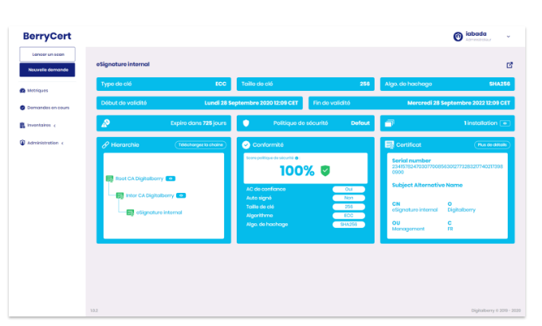This screenshot has width=542, height=326.
Task: Click the Lancer un scan button
Action: tap(47, 54)
